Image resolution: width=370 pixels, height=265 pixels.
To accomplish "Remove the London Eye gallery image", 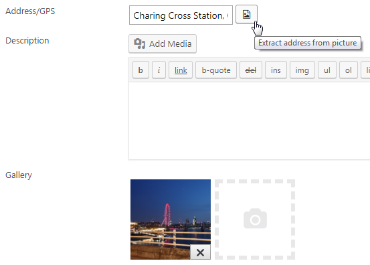I will [200, 252].
